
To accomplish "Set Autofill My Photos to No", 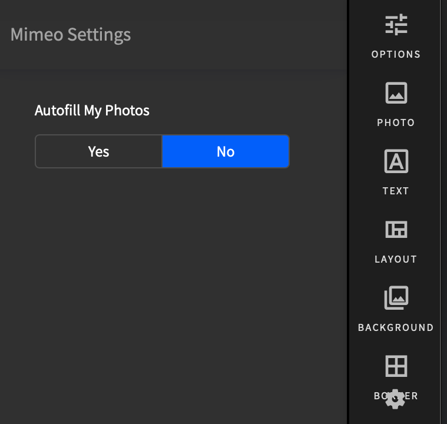I will [226, 151].
